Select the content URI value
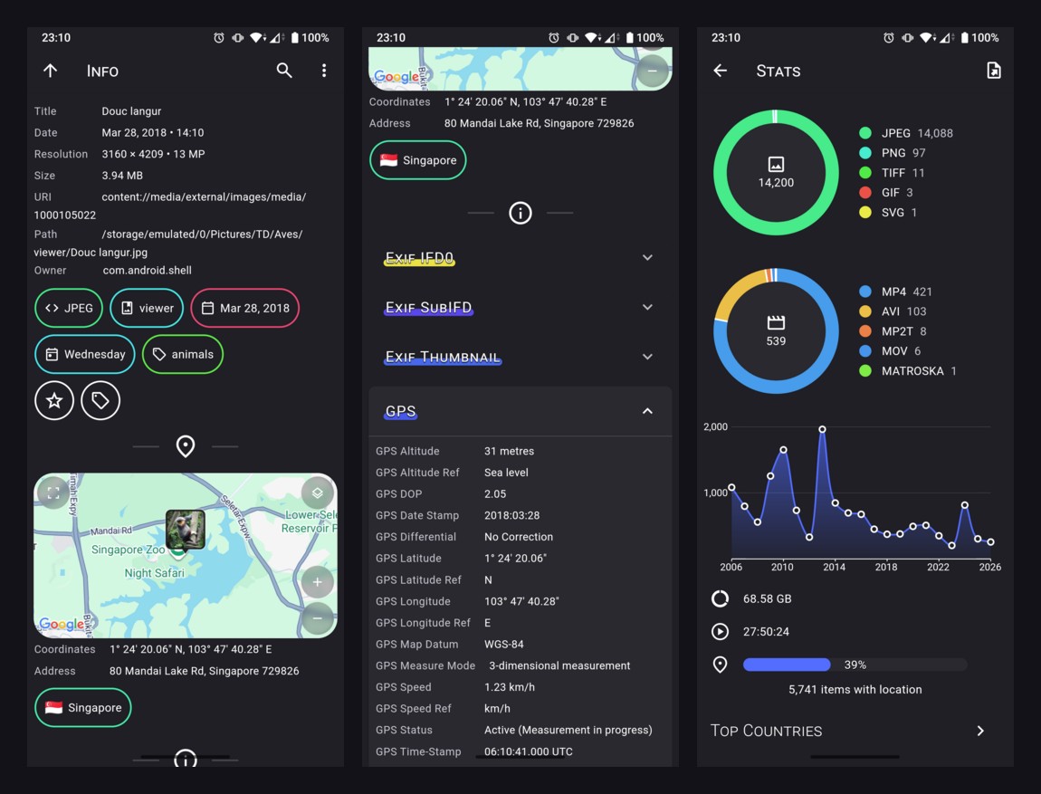1041x794 pixels. [x=170, y=206]
